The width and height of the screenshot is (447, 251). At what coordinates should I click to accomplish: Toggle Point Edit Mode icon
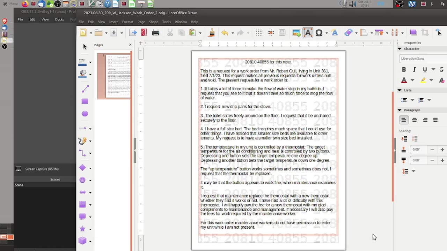click(439, 33)
